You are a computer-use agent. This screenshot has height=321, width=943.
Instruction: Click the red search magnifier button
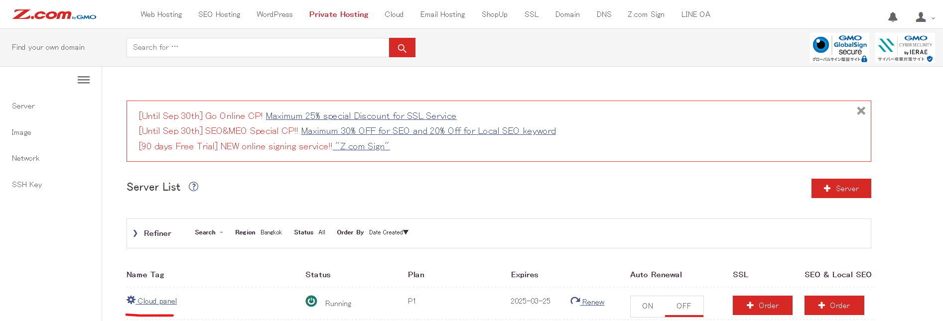(x=402, y=48)
